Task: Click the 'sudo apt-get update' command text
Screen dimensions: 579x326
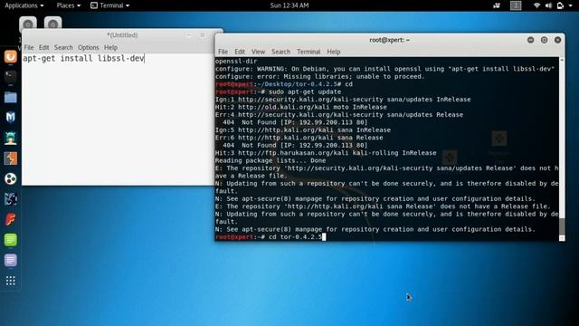Action: click(x=305, y=91)
